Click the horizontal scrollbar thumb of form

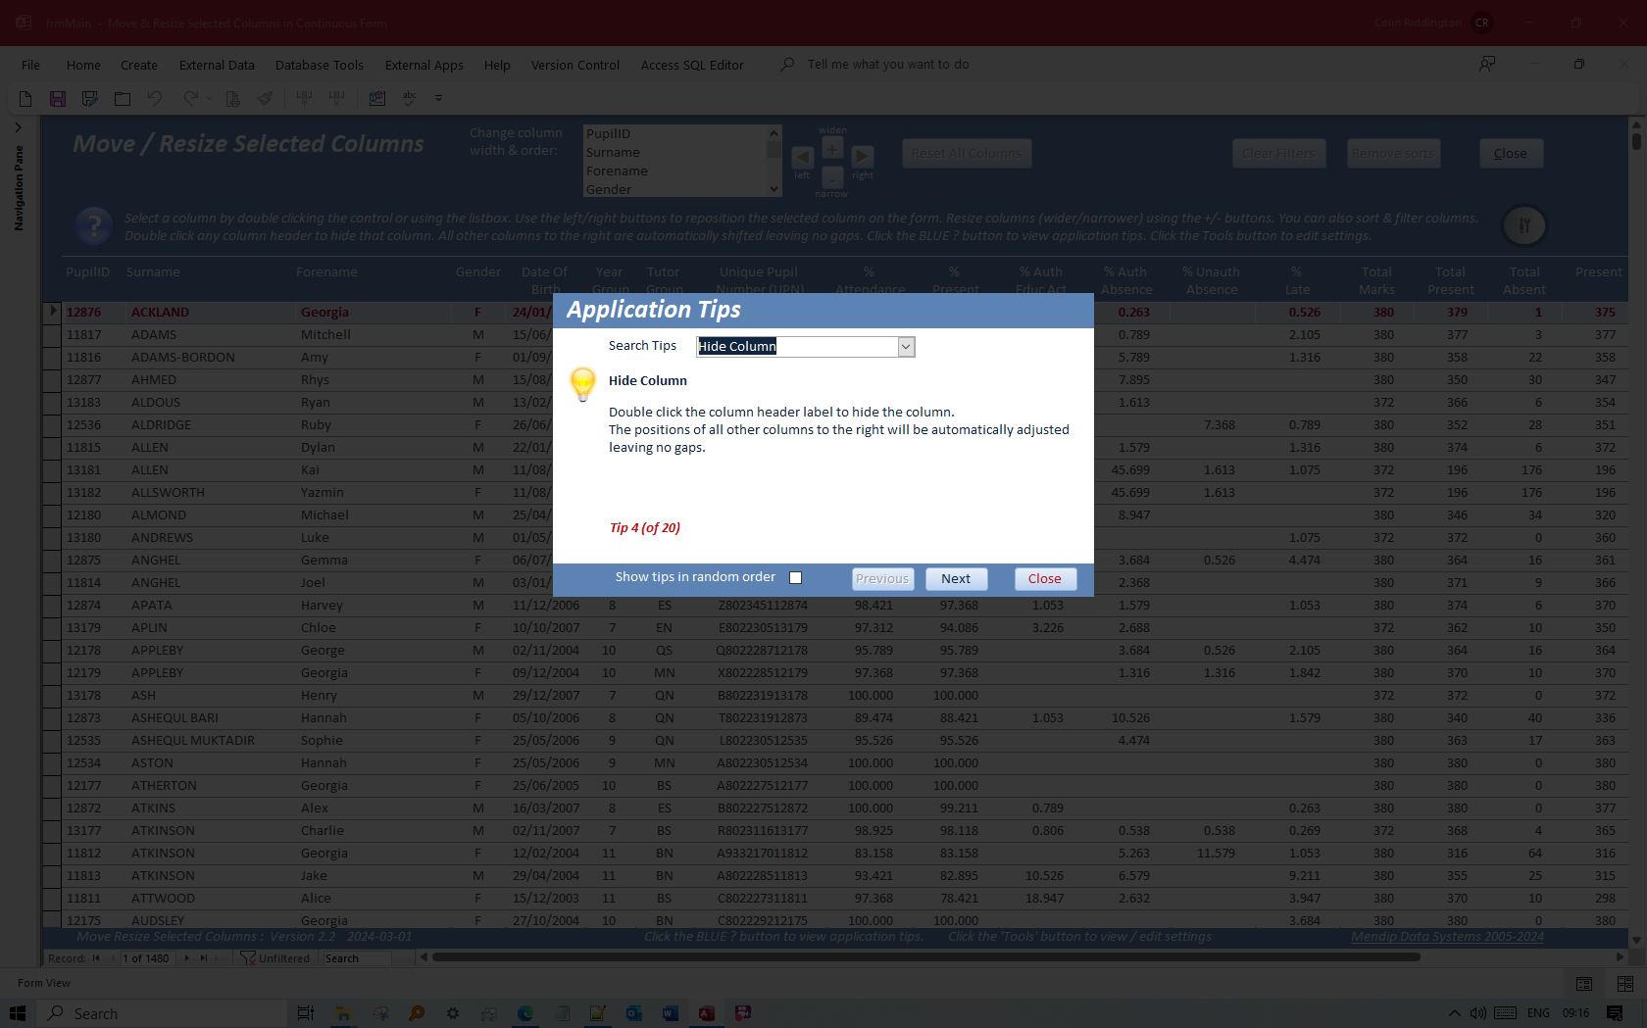[x=925, y=957]
